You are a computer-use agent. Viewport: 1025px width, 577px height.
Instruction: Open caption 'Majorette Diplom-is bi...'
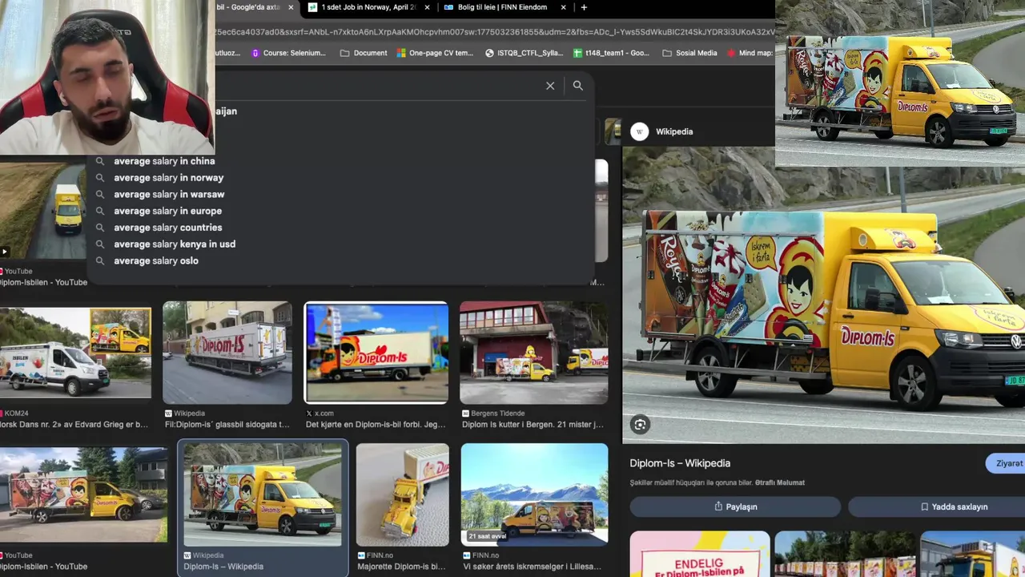[x=402, y=567]
